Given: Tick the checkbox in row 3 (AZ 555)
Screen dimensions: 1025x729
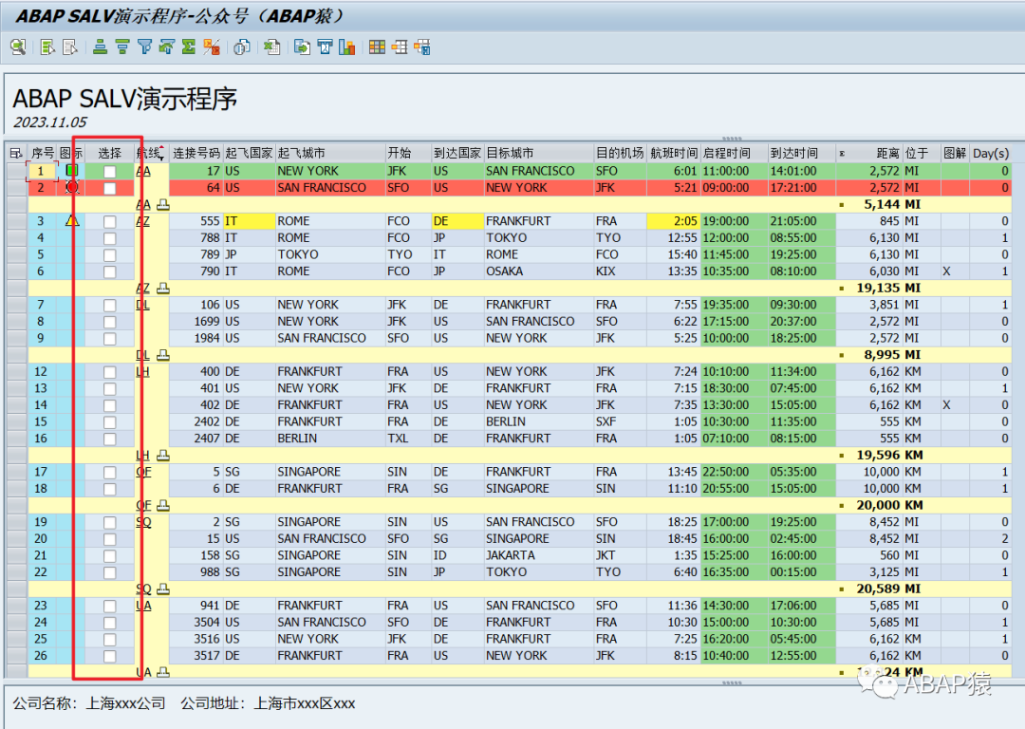Looking at the screenshot, I should [x=110, y=221].
